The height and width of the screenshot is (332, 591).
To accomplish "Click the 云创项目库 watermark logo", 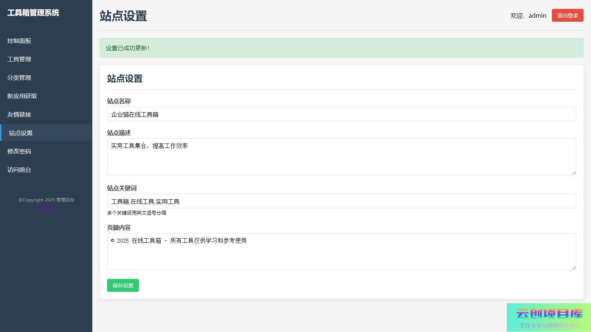I will 549,317.
